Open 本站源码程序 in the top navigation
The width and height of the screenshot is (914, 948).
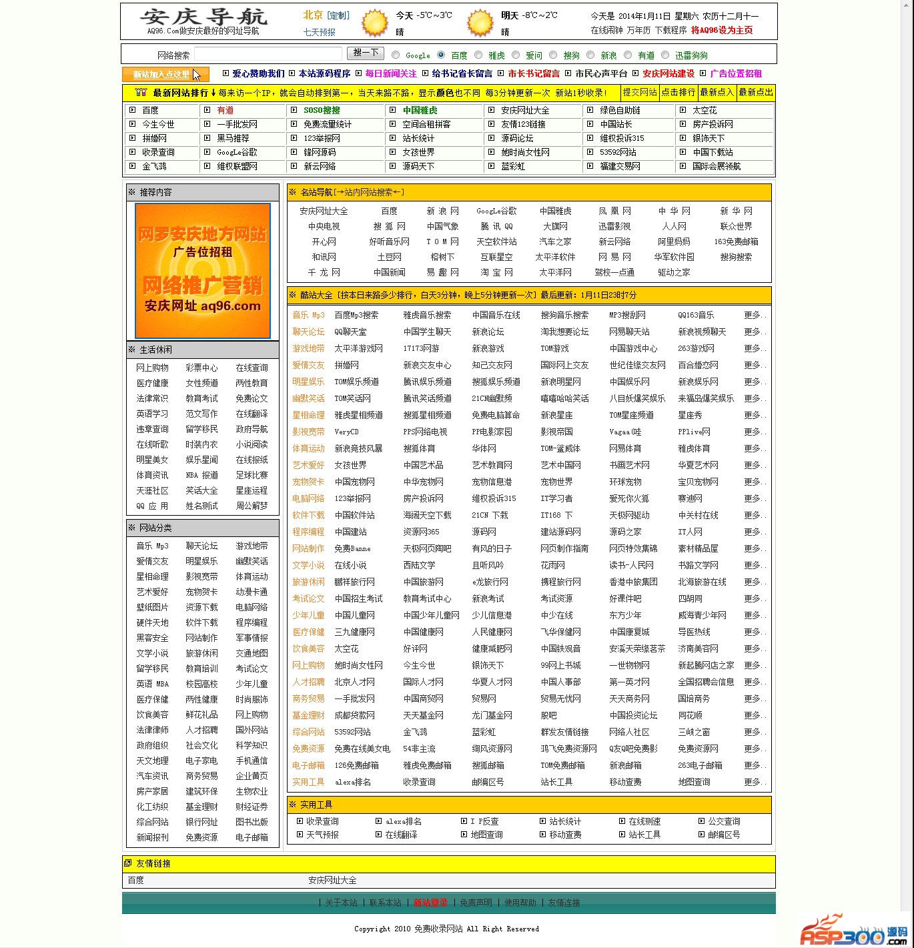(324, 74)
